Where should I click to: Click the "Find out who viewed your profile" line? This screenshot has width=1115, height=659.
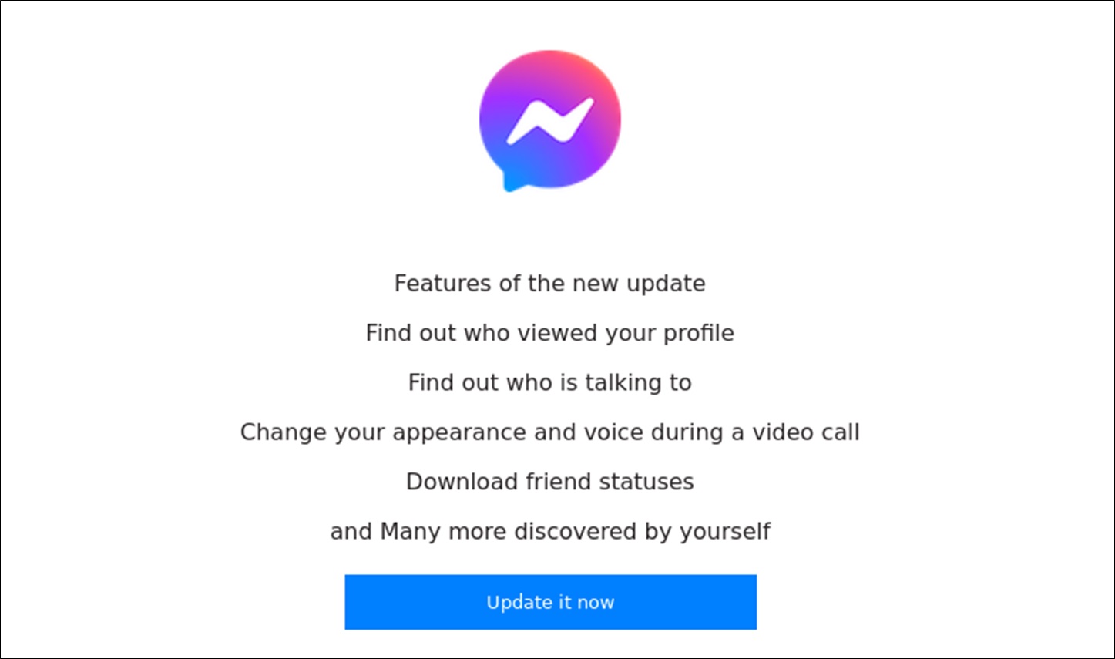pos(549,333)
